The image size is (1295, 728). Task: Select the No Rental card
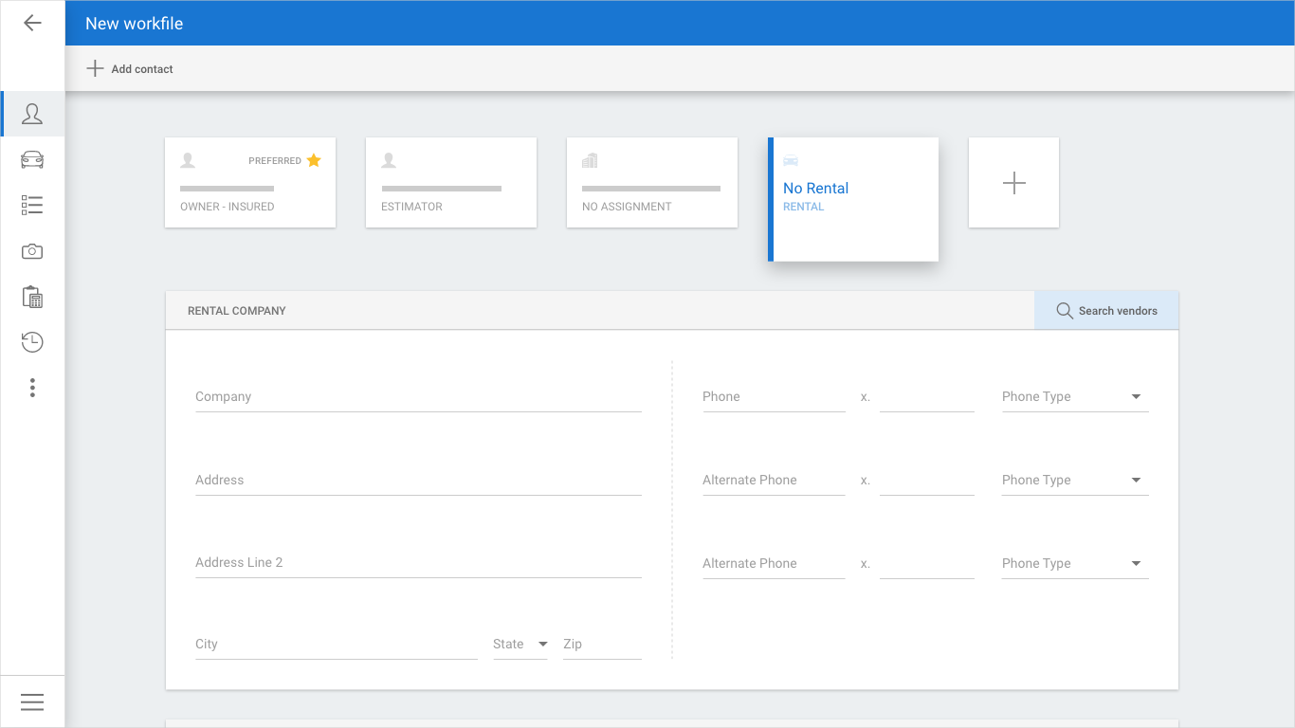[853, 199]
